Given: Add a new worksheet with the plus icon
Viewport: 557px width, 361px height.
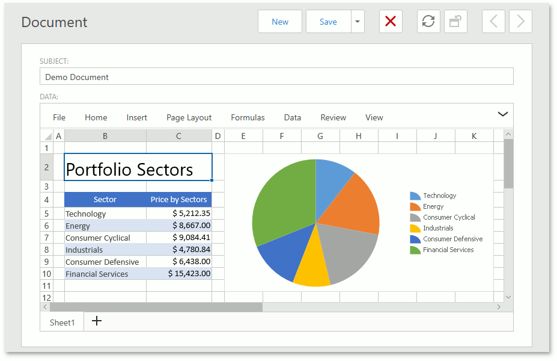Looking at the screenshot, I should point(96,321).
